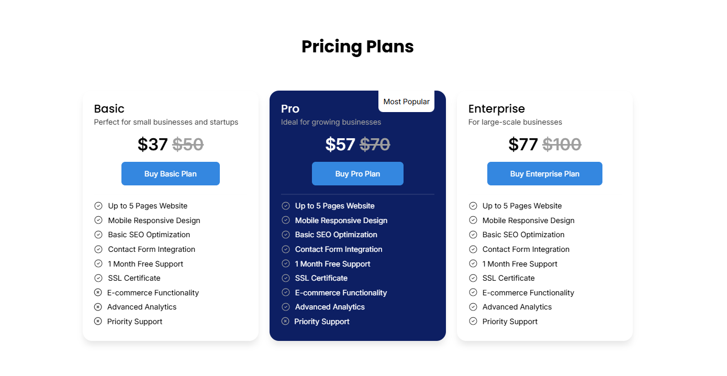Click the Basic plan's crossed-out $50 price
The image size is (727, 376).
[x=188, y=144]
